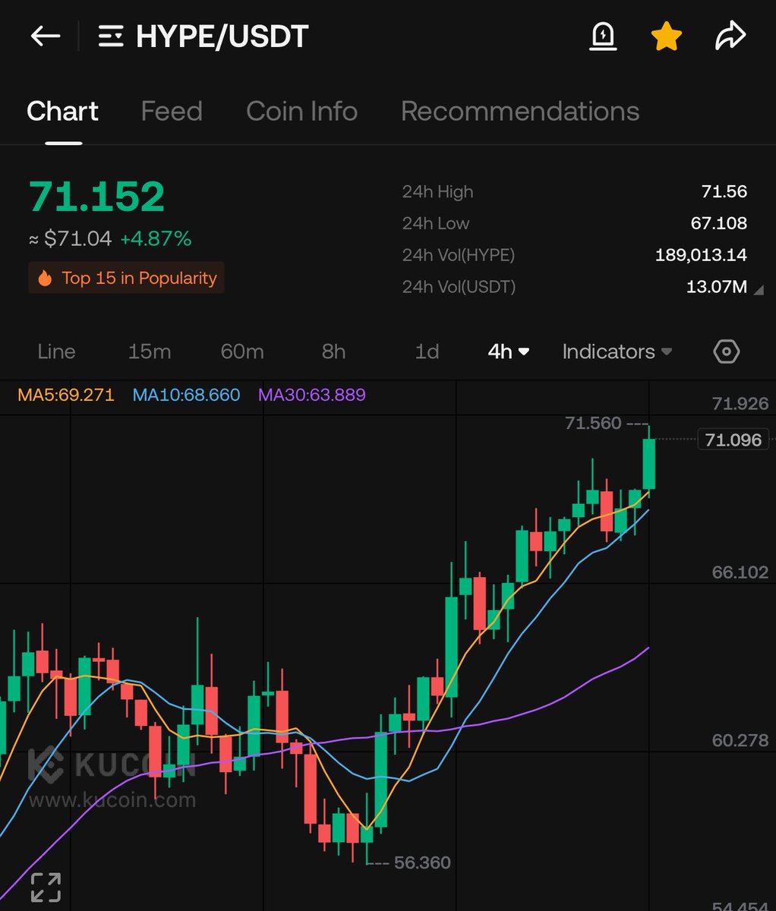The height and width of the screenshot is (911, 776).
Task: Select the Line chart type
Action: (56, 351)
